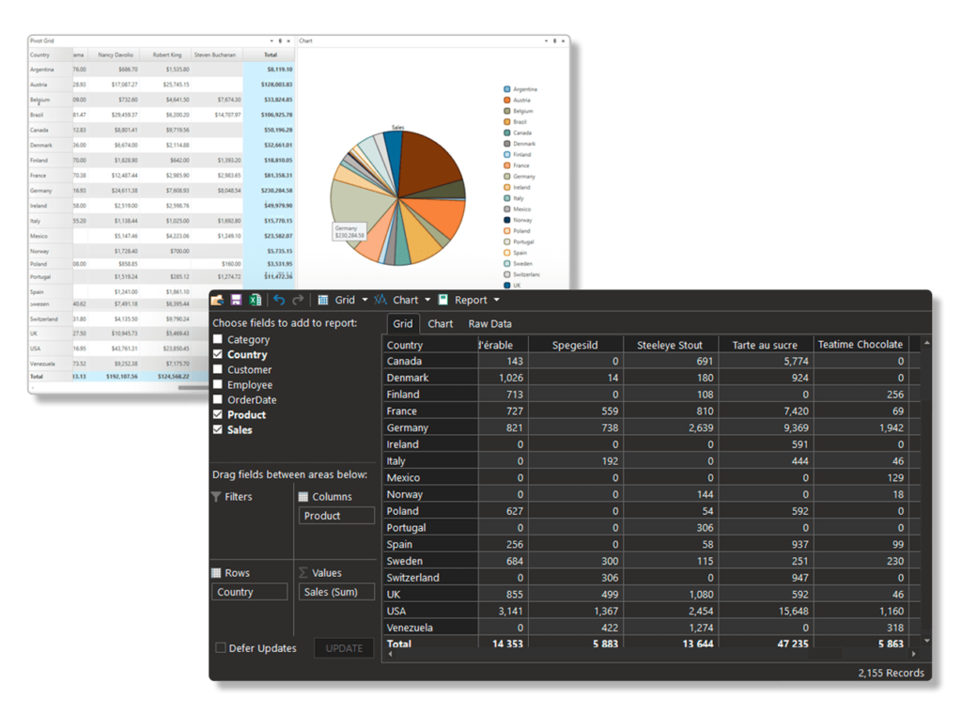Switch to the Chart tab
Screen dimensions: 962x714
click(440, 324)
